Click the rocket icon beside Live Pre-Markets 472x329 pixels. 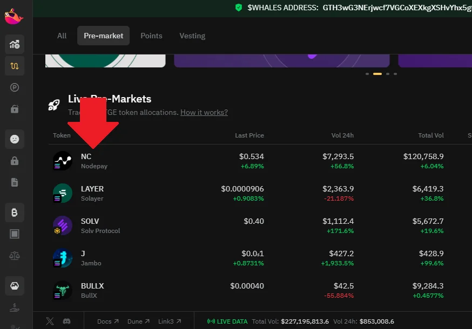coord(54,105)
